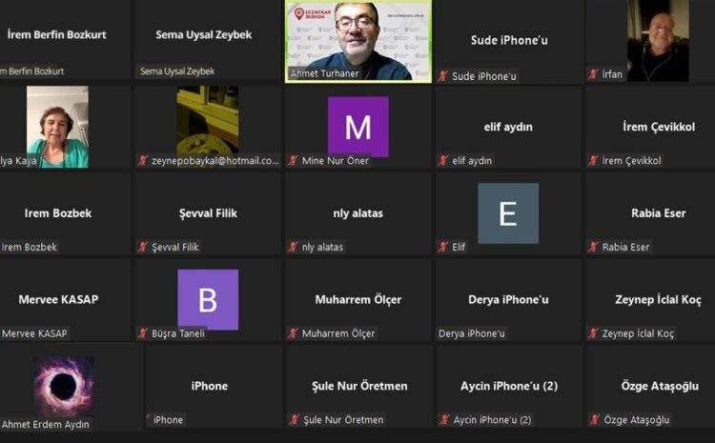
Task: Click muted mic icon next to Muharrem Ölçer label
Action: coord(294,333)
